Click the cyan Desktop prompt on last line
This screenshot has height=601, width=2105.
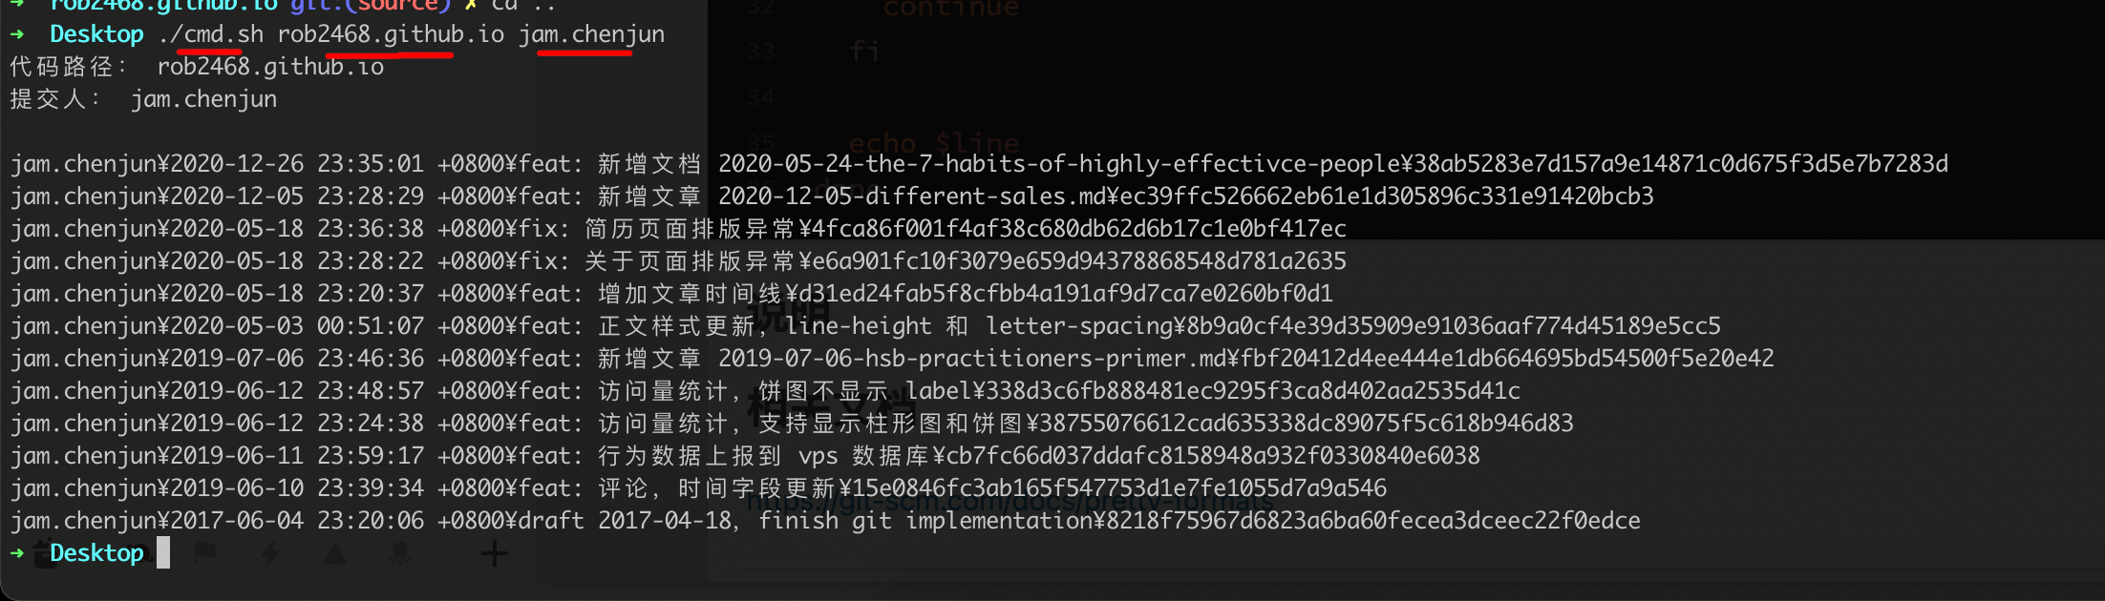click(x=96, y=553)
